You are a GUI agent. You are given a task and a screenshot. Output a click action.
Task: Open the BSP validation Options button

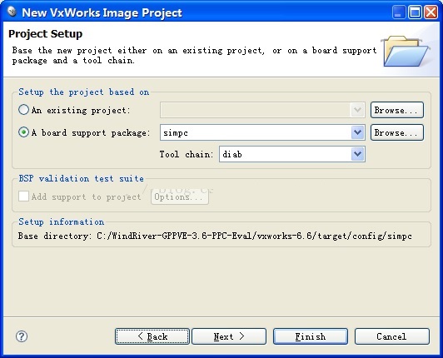pos(180,196)
